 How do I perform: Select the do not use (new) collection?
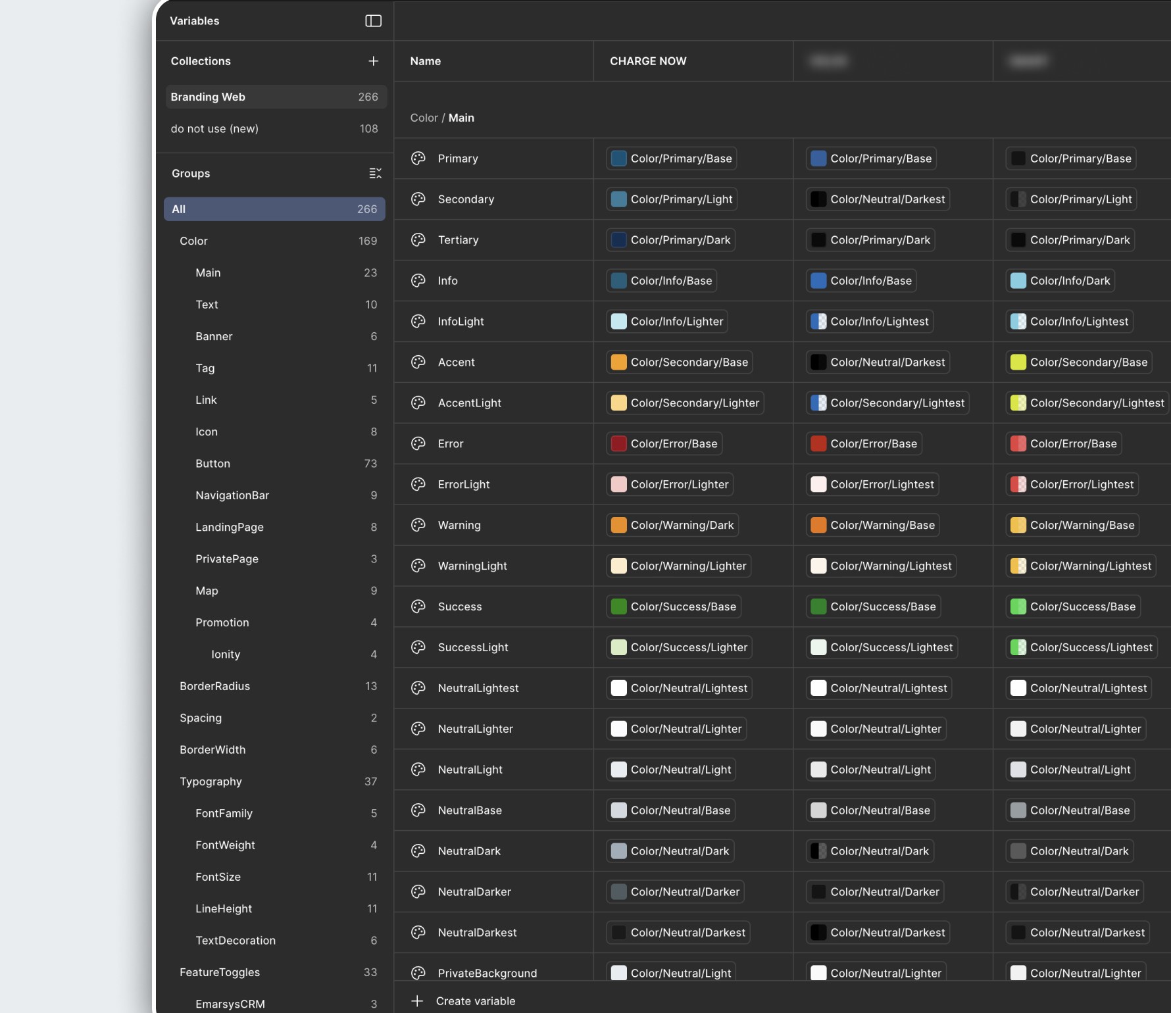pyautogui.click(x=276, y=129)
